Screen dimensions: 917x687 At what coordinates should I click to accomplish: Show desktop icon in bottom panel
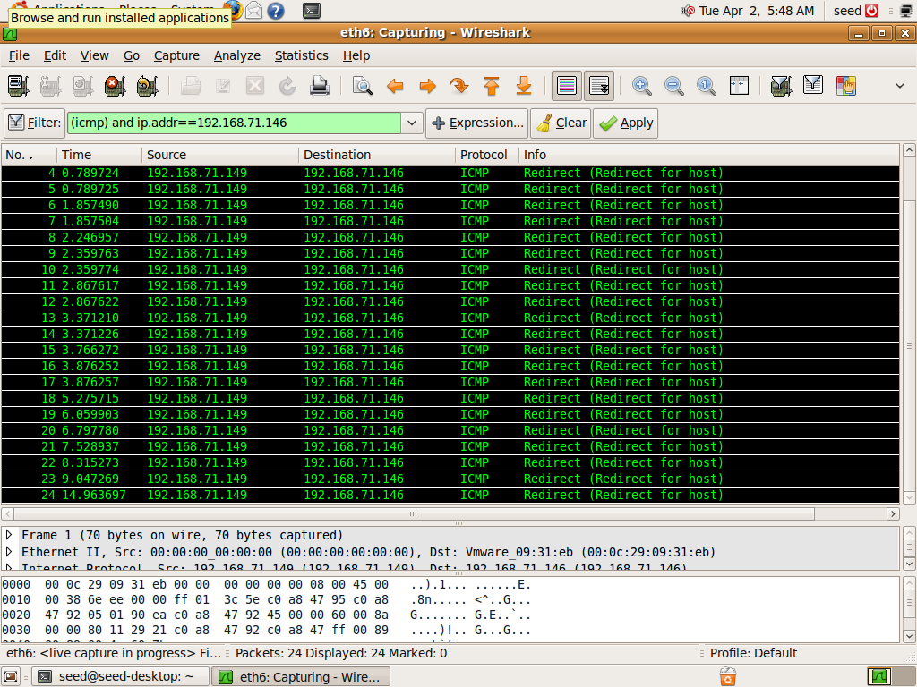click(11, 676)
